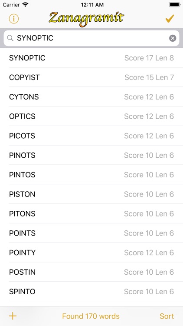This screenshot has width=183, height=326.
Task: Click the Zanagramit title logo
Action: 86,19
